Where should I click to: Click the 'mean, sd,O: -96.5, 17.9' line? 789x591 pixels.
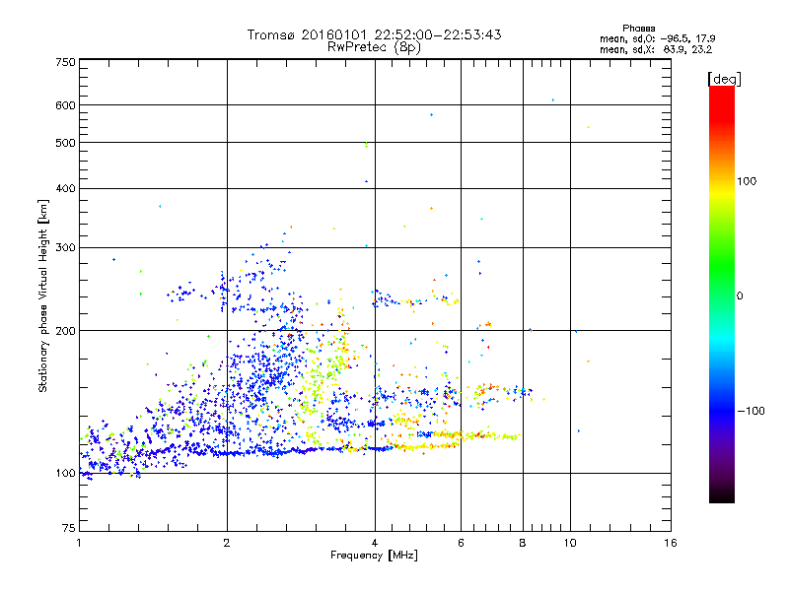coord(657,38)
